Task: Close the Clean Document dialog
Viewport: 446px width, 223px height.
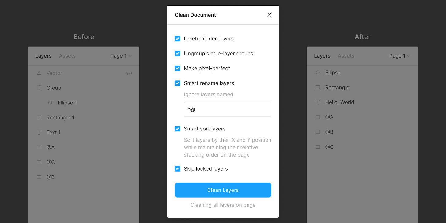Action: [x=269, y=15]
